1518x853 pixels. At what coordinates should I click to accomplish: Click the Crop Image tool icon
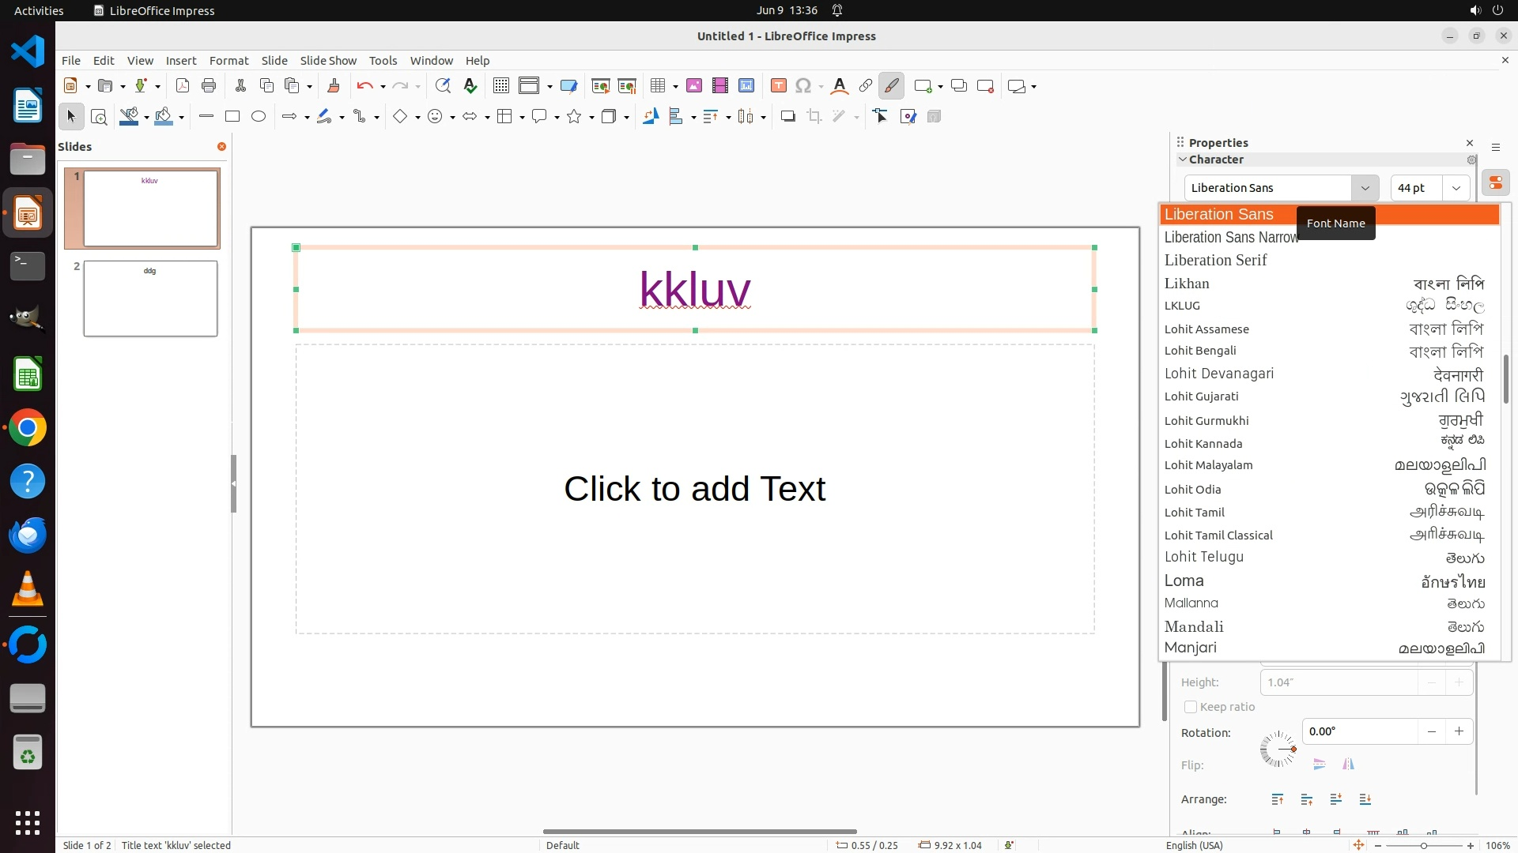(814, 117)
